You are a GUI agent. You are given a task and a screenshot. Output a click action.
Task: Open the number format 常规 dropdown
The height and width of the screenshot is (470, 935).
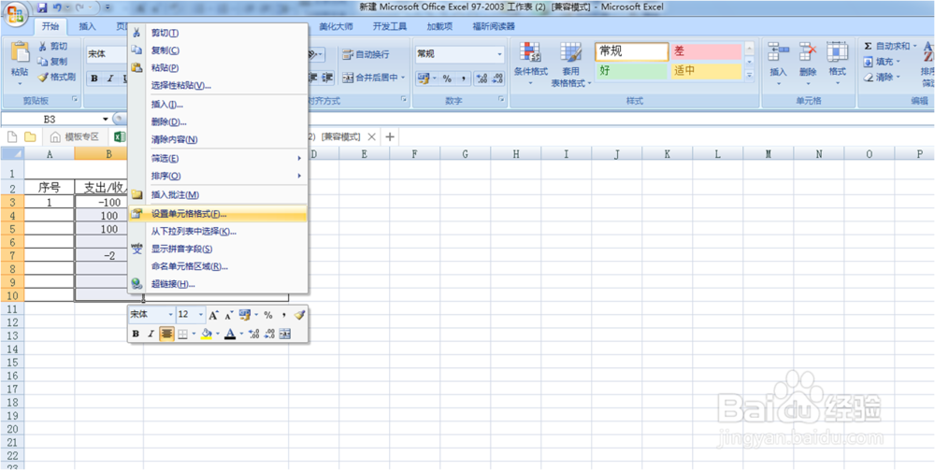pos(499,54)
